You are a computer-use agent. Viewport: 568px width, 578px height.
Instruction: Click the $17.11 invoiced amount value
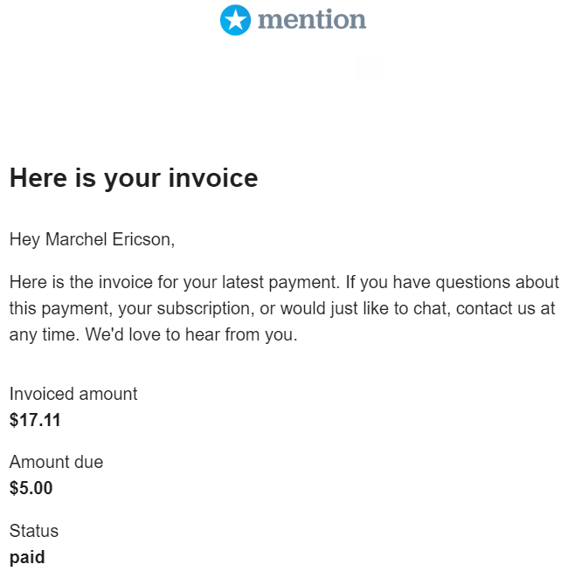coord(35,420)
